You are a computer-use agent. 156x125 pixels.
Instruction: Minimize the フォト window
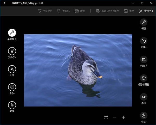point(133,3)
